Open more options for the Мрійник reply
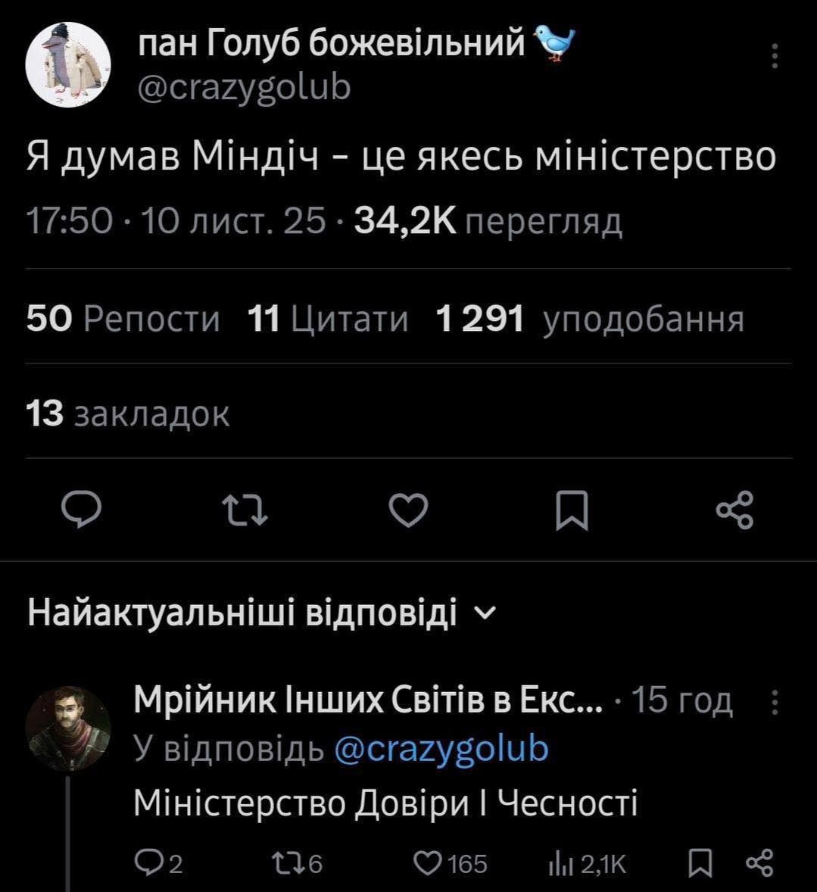This screenshot has width=817, height=892. [x=774, y=704]
